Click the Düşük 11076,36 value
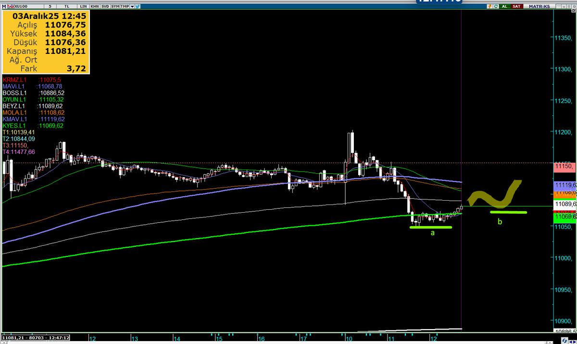This screenshot has width=577, height=344. 65,42
